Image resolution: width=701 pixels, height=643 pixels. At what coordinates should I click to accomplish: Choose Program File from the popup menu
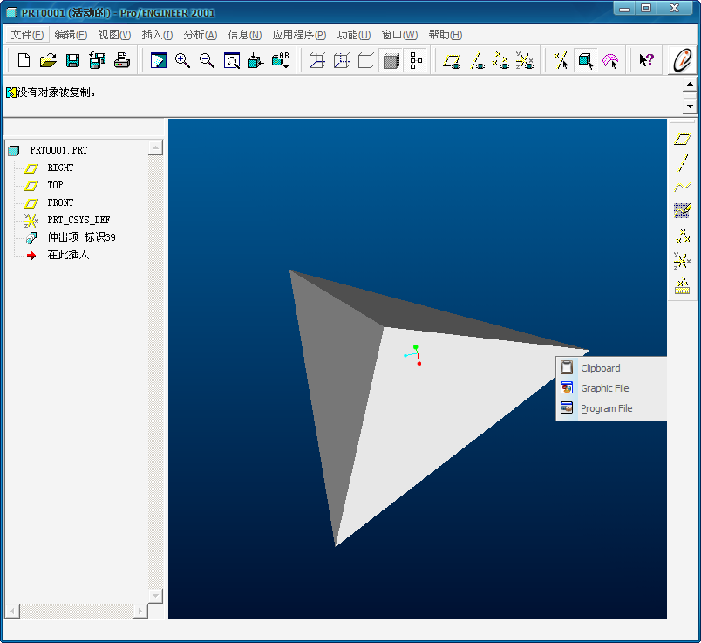[x=611, y=408]
